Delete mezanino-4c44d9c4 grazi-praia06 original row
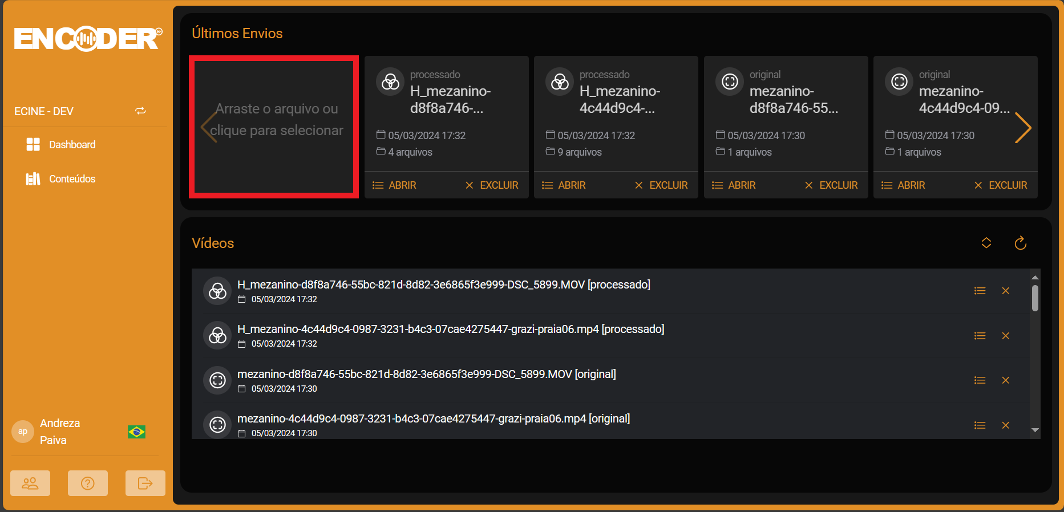 coord(1006,425)
